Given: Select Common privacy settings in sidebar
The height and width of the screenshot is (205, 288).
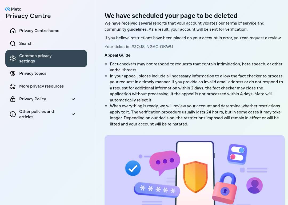Looking at the screenshot, I should click(46, 58).
